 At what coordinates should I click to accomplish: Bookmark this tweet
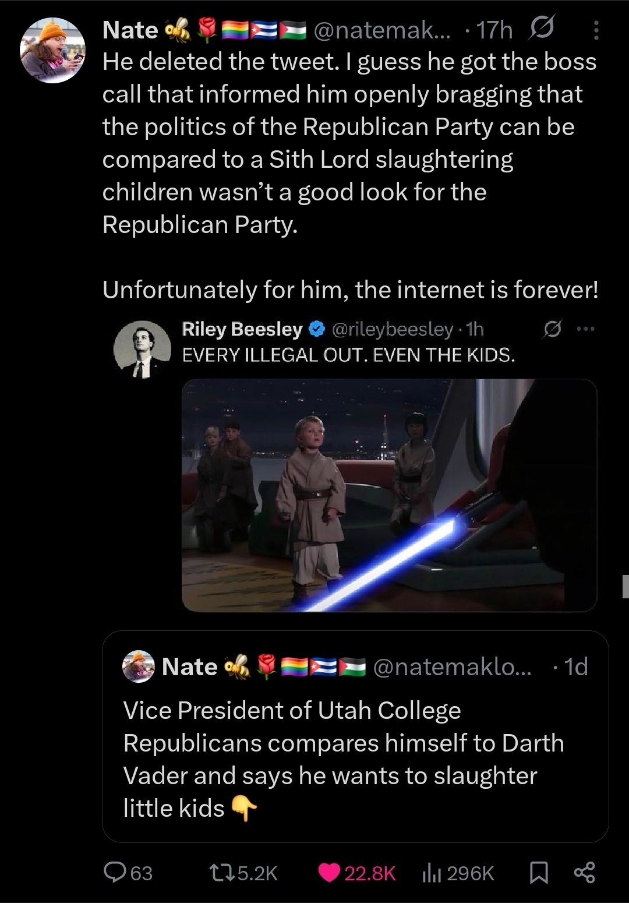tap(539, 872)
